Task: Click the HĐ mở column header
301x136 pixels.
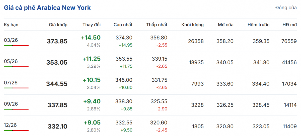Action: click(x=289, y=25)
